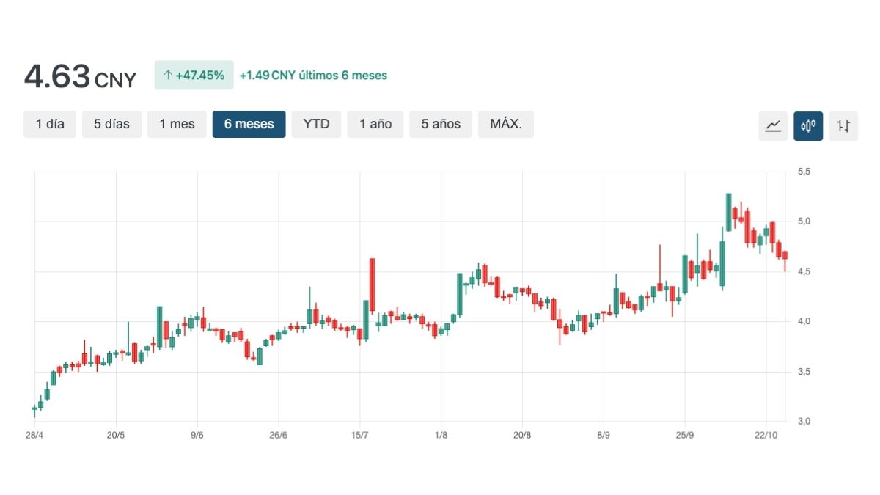Switch to the OHLC bar chart icon
Screen dimensions: 880x495
click(843, 125)
